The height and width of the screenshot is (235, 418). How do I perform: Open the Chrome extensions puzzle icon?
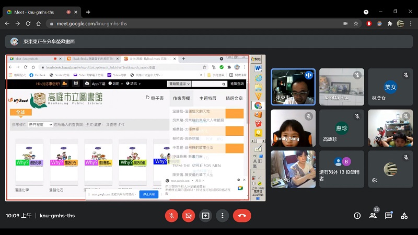pos(389,23)
